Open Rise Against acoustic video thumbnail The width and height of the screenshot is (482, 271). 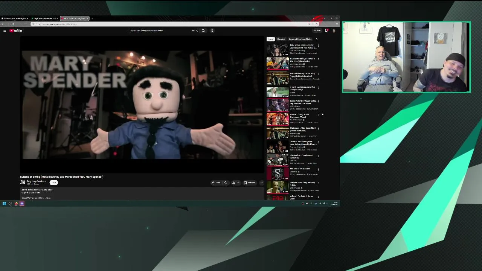pos(278,160)
